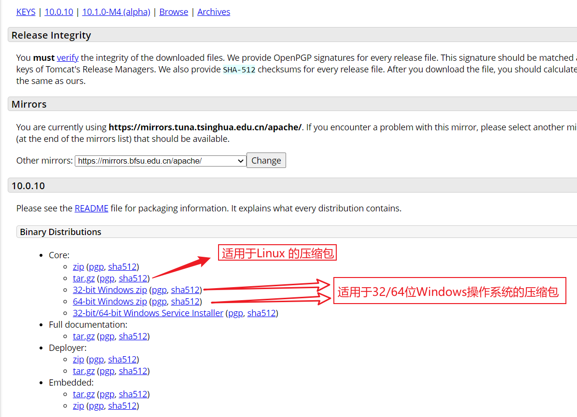This screenshot has height=417, width=577.
Task: Click the Mirrors section heading
Action: tap(29, 104)
